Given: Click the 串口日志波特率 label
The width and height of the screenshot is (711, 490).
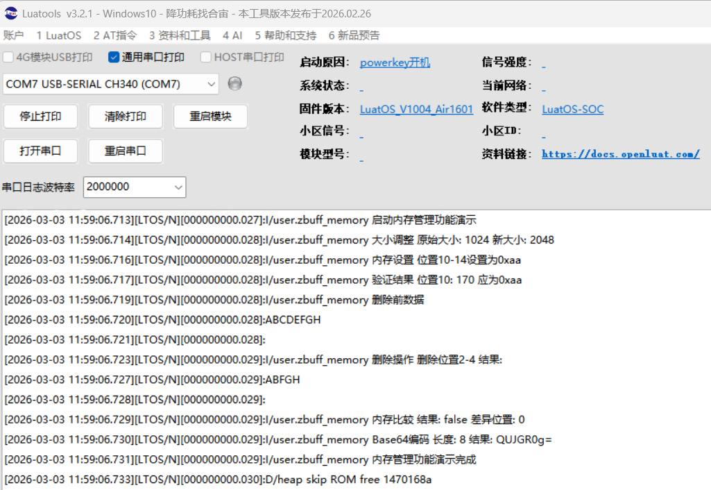Looking at the screenshot, I should pyautogui.click(x=39, y=187).
